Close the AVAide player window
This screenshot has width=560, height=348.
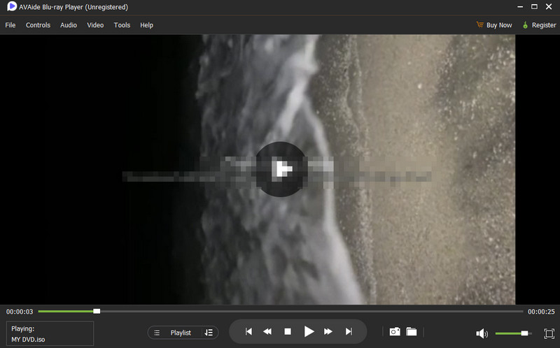pos(549,7)
